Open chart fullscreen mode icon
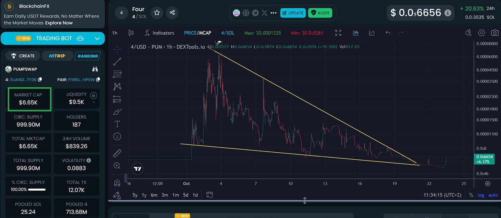 point(339,33)
